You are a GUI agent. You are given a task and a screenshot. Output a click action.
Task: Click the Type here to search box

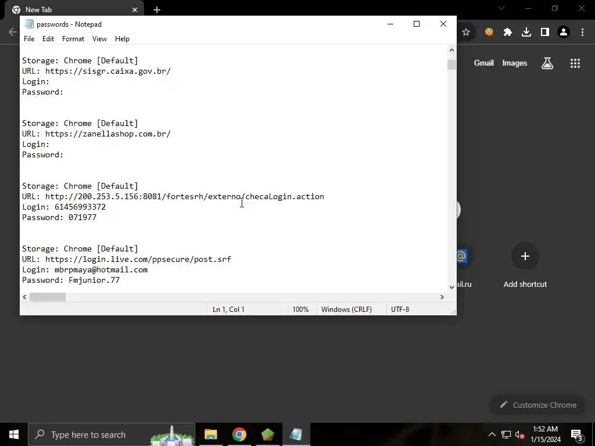coord(112,434)
